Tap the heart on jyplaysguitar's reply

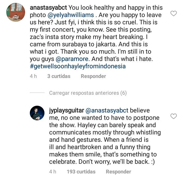pos(173,116)
